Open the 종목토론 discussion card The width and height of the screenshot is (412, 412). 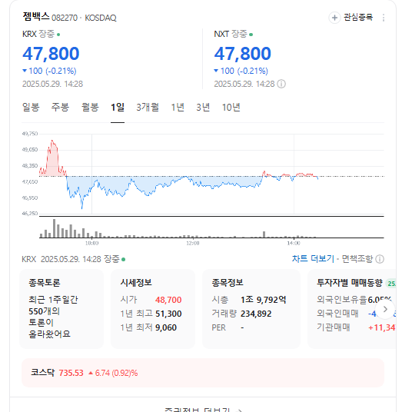[x=61, y=309]
